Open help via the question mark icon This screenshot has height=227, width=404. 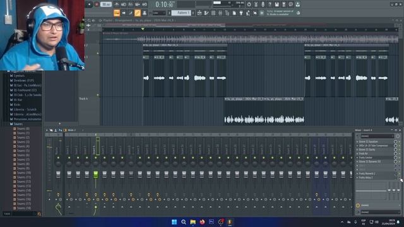(270, 4)
